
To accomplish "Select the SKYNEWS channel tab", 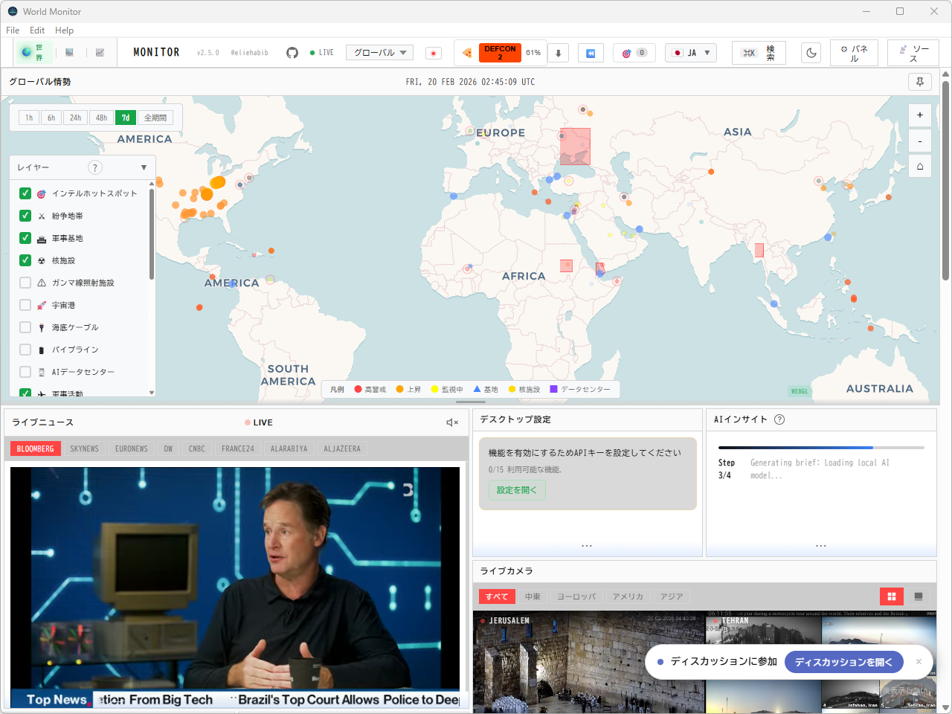I will coord(84,449).
